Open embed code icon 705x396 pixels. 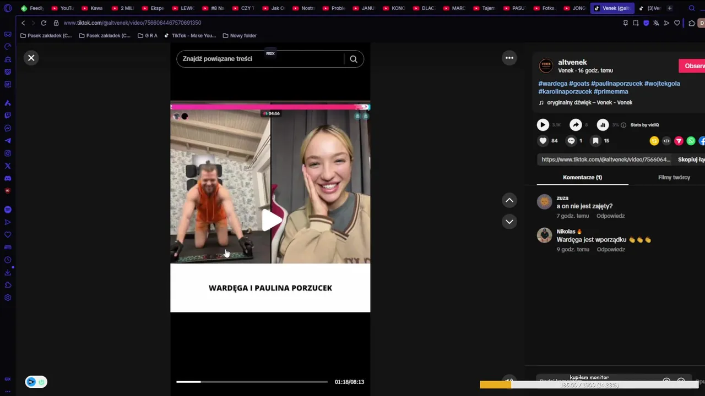[666, 141]
